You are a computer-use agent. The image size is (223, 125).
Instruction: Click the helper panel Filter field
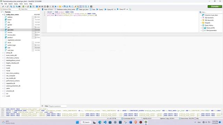point(211,12)
